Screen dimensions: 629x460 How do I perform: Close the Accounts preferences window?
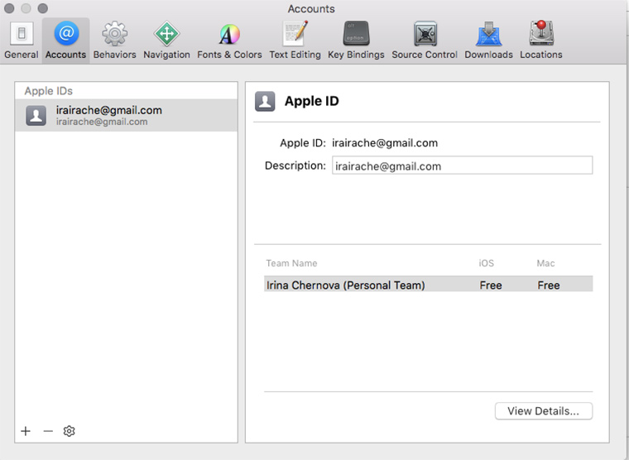9,8
